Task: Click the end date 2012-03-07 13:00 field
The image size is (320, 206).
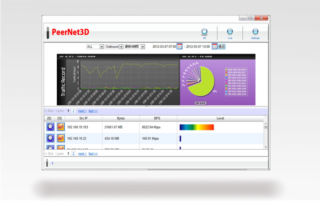Action: pos(198,47)
